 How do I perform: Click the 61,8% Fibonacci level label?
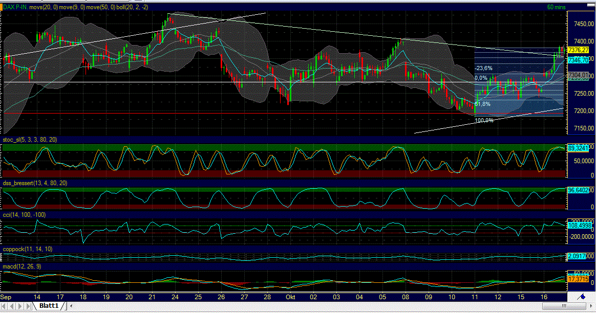pyautogui.click(x=482, y=104)
